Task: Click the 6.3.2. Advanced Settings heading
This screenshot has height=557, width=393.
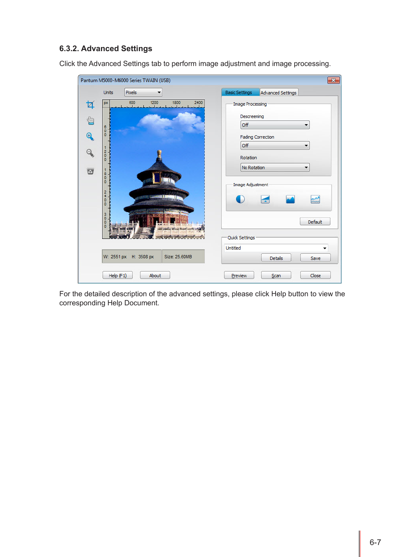Action: [x=106, y=49]
